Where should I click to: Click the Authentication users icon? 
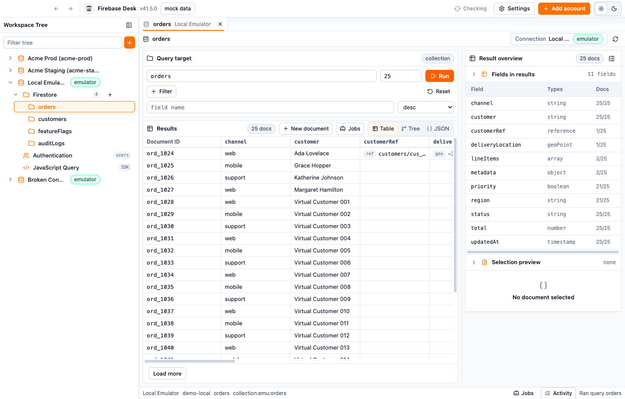click(26, 155)
